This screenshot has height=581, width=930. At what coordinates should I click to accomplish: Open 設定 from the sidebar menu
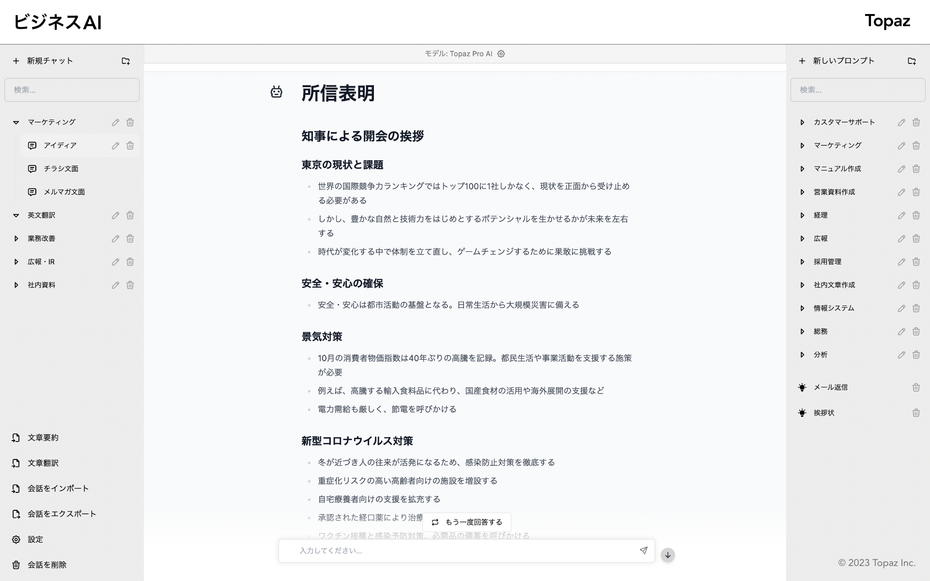[x=35, y=539]
